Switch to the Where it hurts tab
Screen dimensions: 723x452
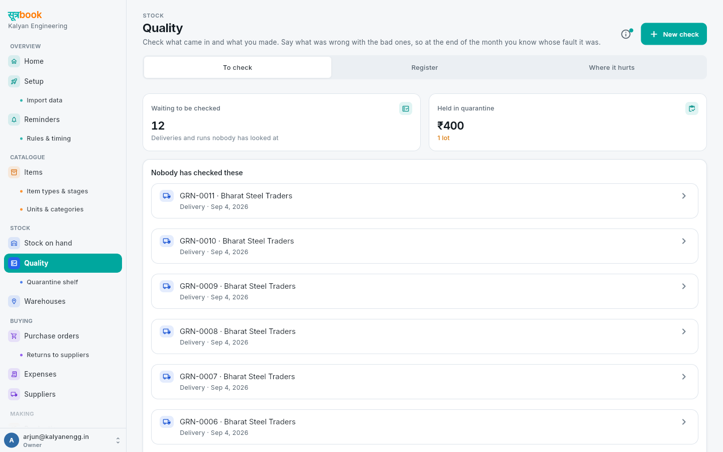coord(612,67)
